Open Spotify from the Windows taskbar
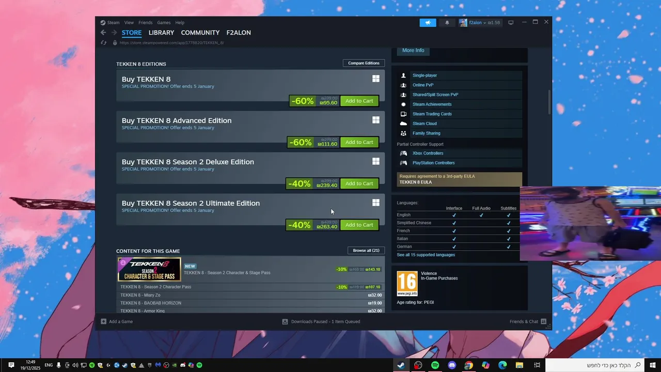Image resolution: width=661 pixels, height=372 pixels. [x=435, y=365]
